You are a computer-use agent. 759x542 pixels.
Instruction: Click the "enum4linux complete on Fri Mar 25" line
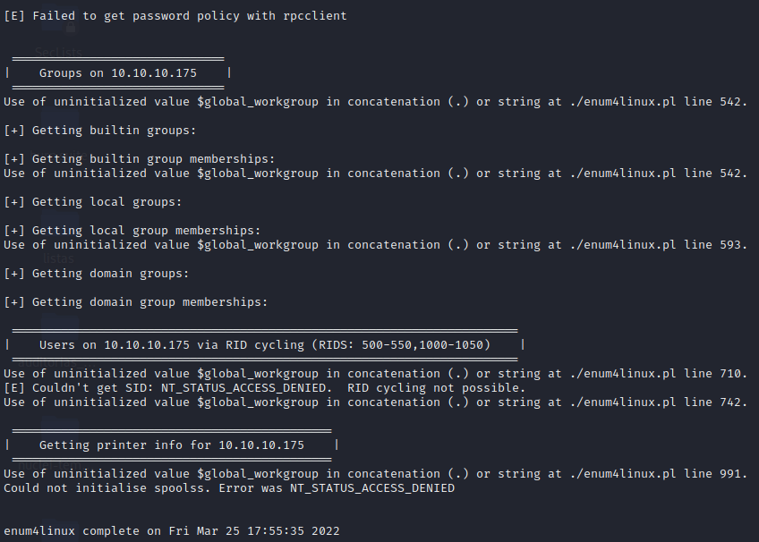(x=171, y=531)
